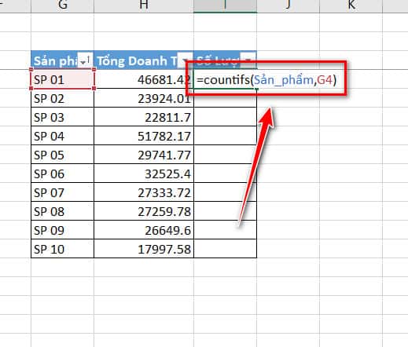Select column K header

(351, 5)
